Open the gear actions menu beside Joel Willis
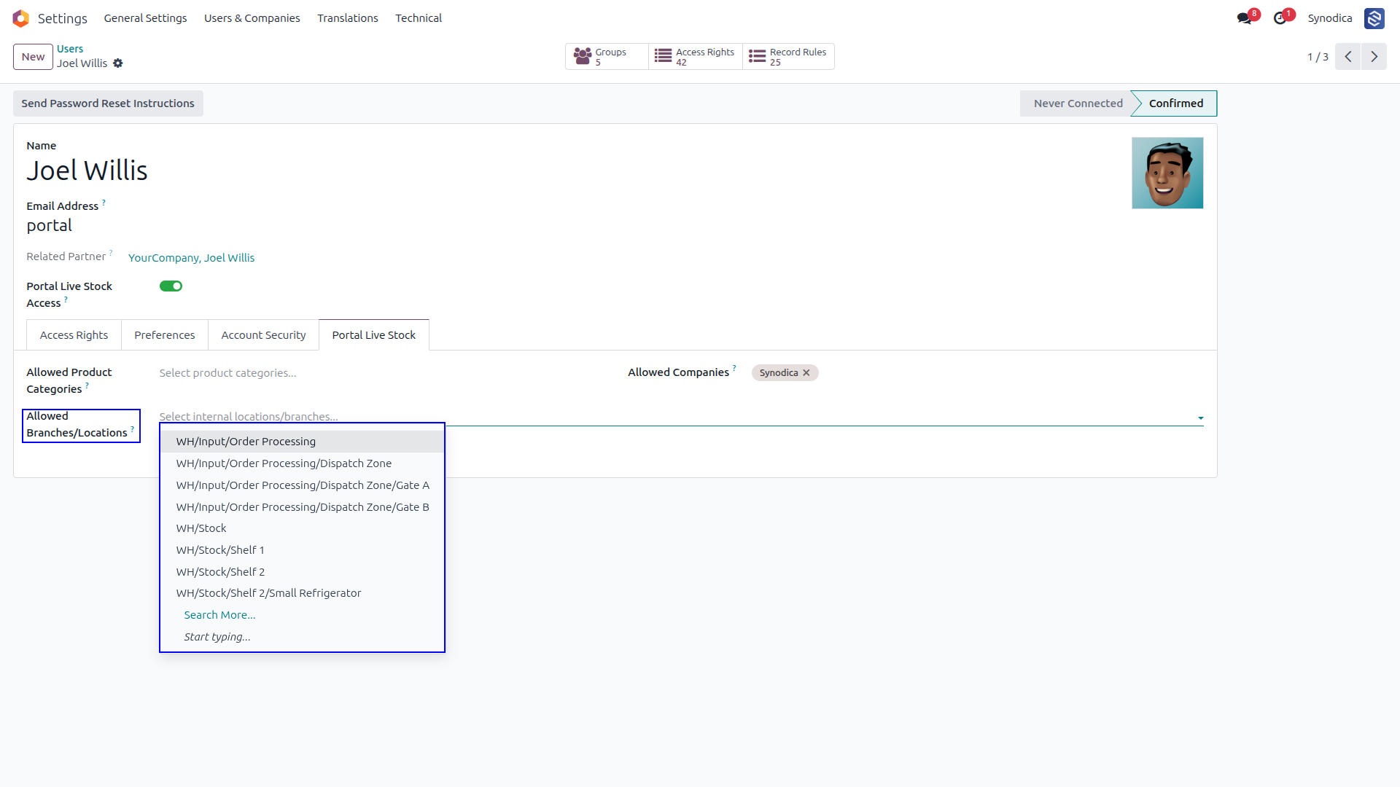 pos(118,63)
